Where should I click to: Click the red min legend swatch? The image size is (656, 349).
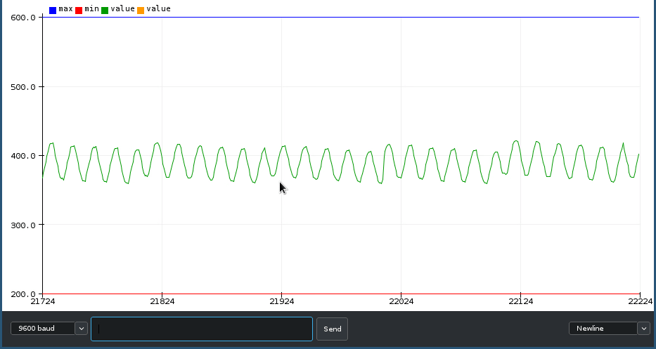point(79,10)
